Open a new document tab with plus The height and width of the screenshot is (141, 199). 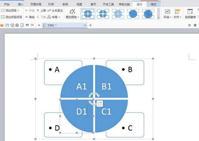[90, 25]
